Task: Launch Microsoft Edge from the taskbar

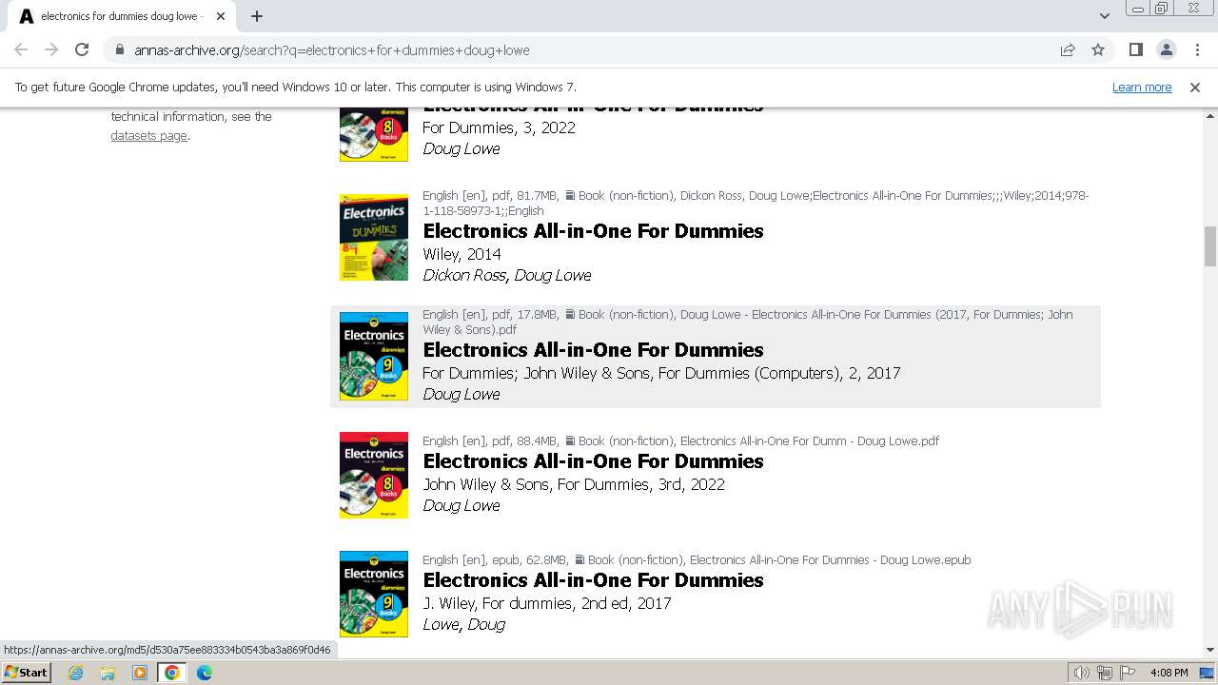Action: click(205, 673)
